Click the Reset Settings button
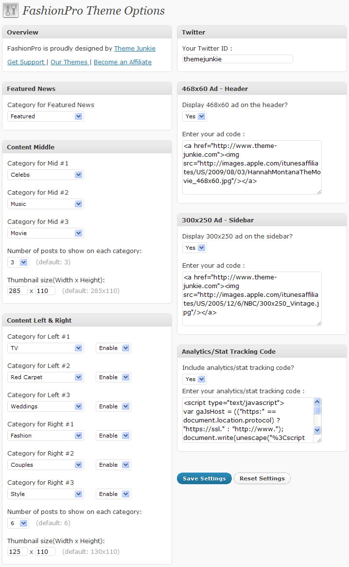349x567 pixels. [x=262, y=478]
